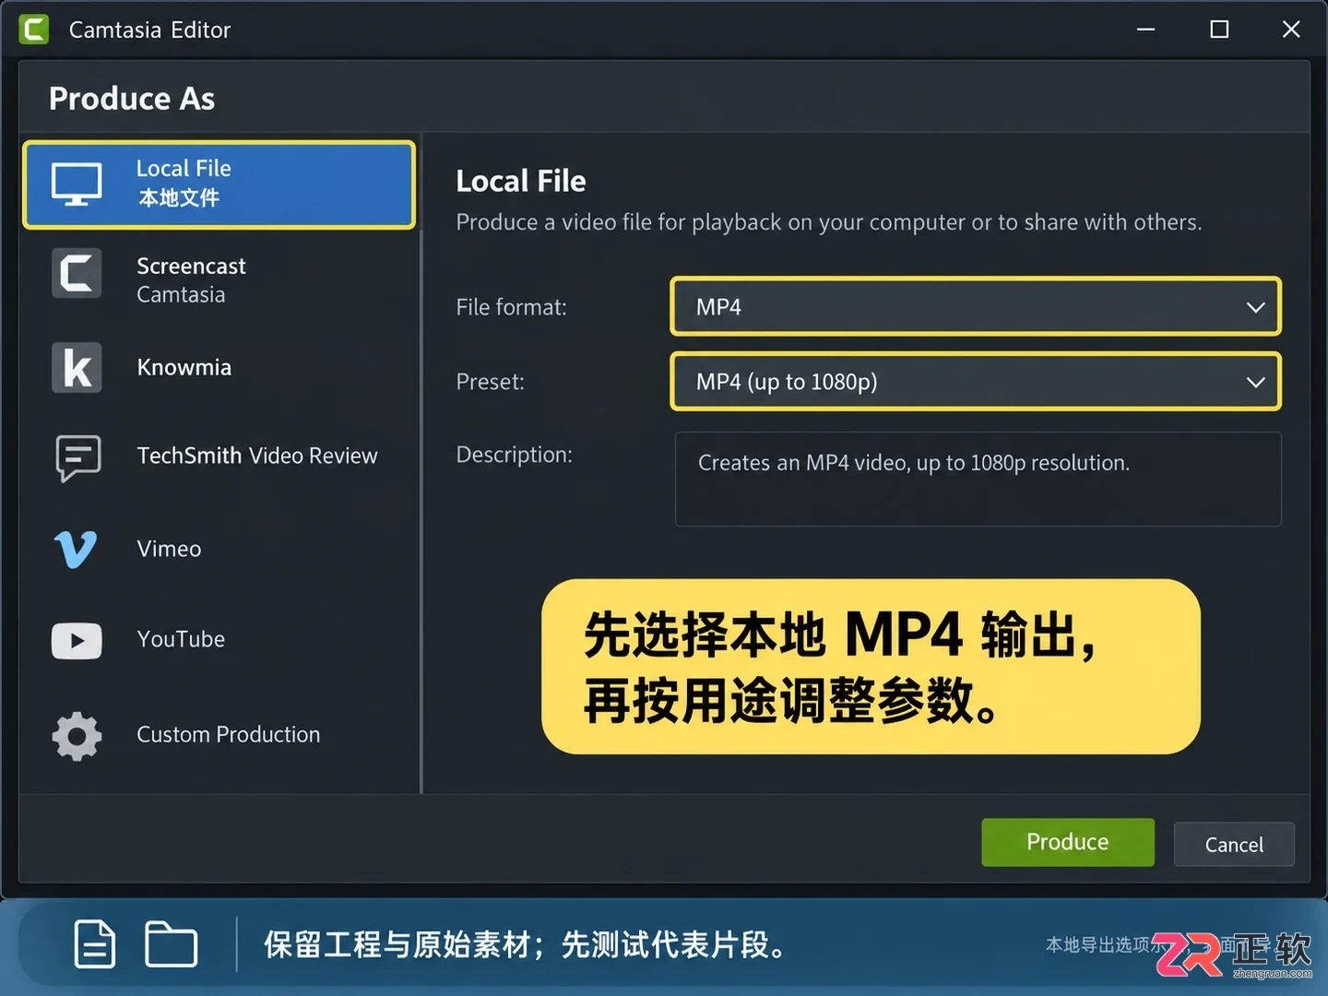
Task: Click the 'Camtasia Editor' title text
Action: [x=149, y=30]
